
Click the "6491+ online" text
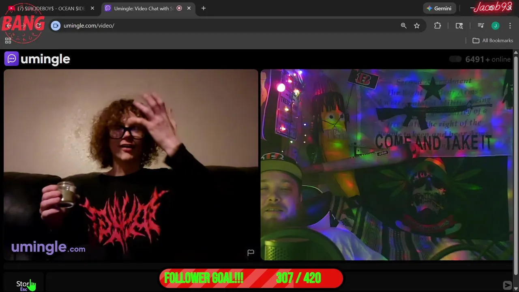[x=488, y=59]
